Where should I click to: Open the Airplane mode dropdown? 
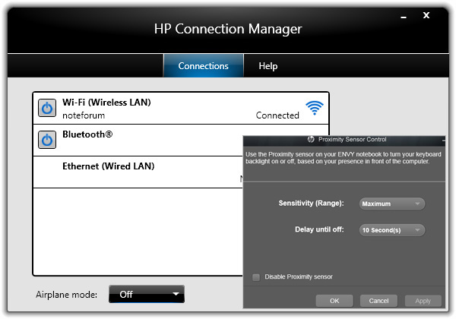click(x=147, y=294)
